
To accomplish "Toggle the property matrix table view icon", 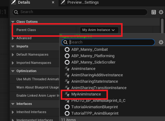I will pos(154,12).
